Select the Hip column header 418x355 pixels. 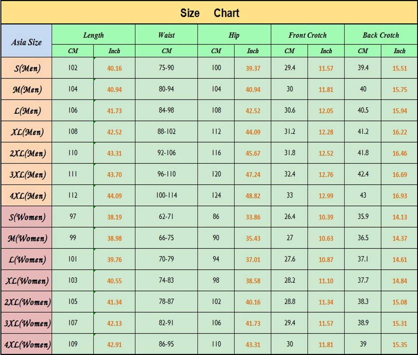tap(234, 35)
